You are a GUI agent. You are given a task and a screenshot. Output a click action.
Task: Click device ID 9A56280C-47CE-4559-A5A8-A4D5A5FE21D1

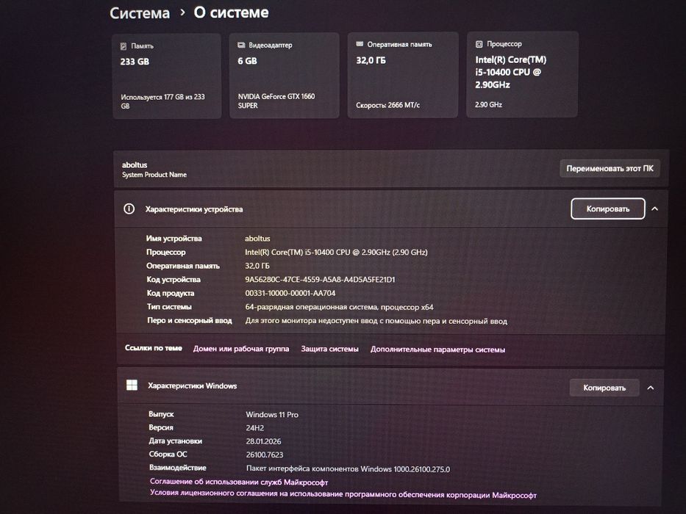[x=320, y=279]
